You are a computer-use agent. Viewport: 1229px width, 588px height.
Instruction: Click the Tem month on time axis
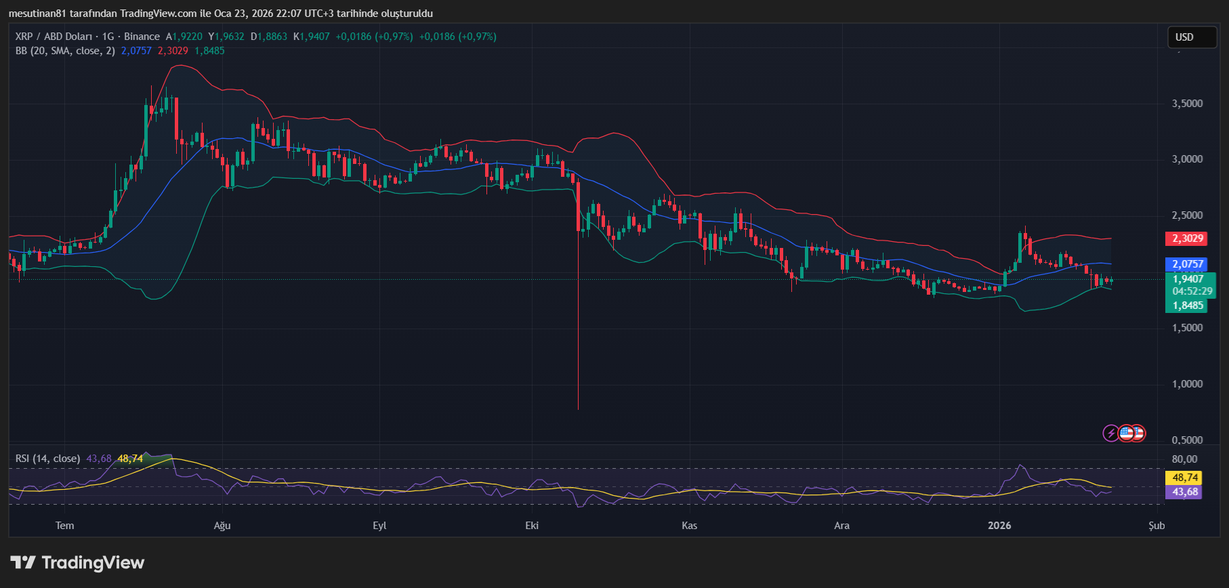[65, 526]
